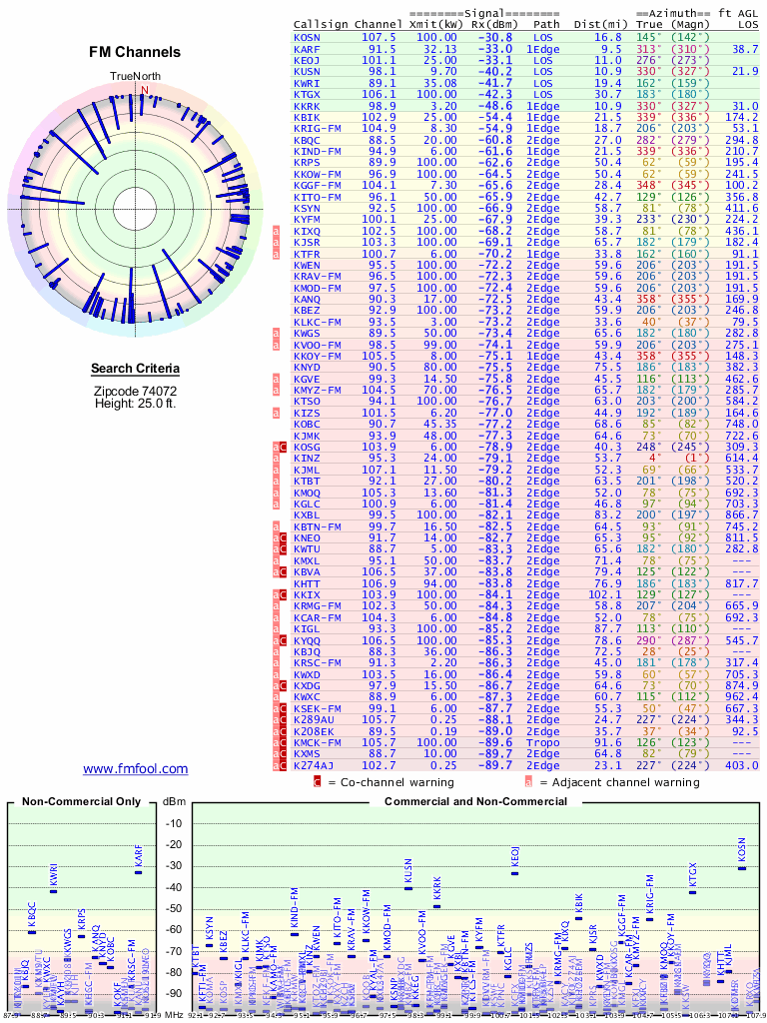Open the www.fmfool.com link

click(135, 768)
